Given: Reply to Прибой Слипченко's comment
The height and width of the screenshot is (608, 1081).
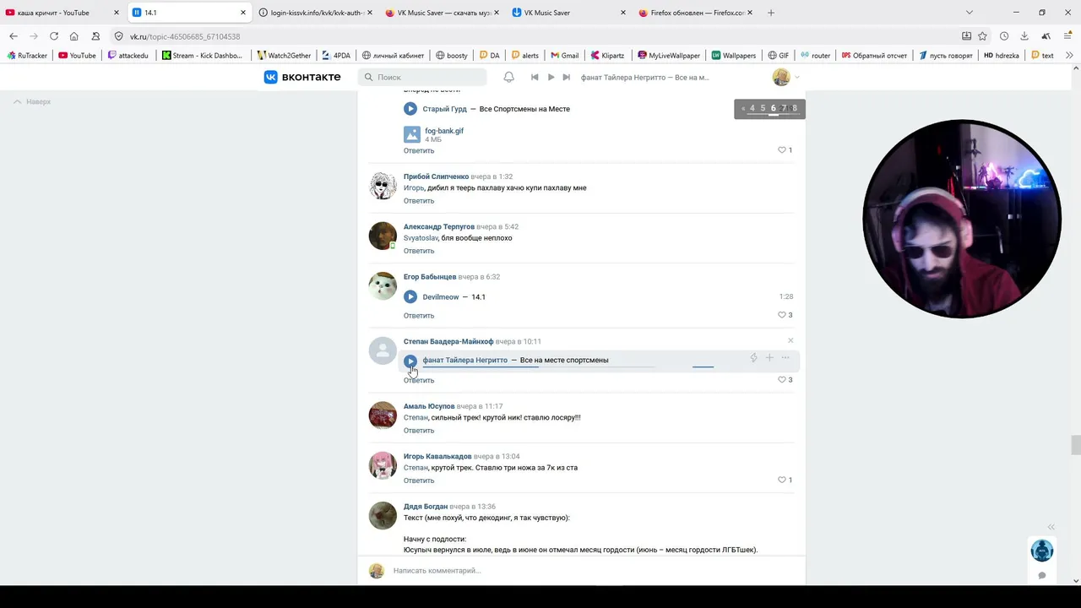Looking at the screenshot, I should coord(419,201).
